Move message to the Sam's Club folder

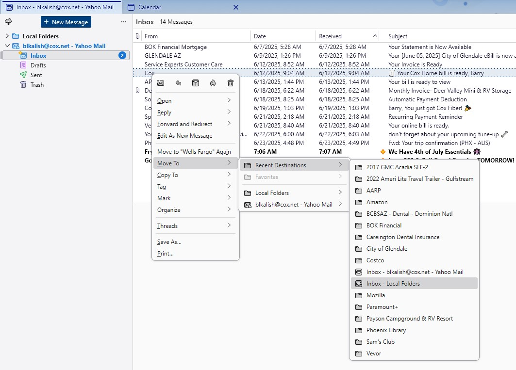point(414,342)
